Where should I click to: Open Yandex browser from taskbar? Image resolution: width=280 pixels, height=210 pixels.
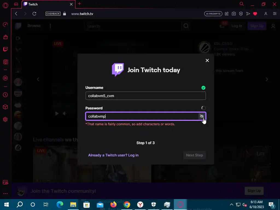click(x=140, y=205)
